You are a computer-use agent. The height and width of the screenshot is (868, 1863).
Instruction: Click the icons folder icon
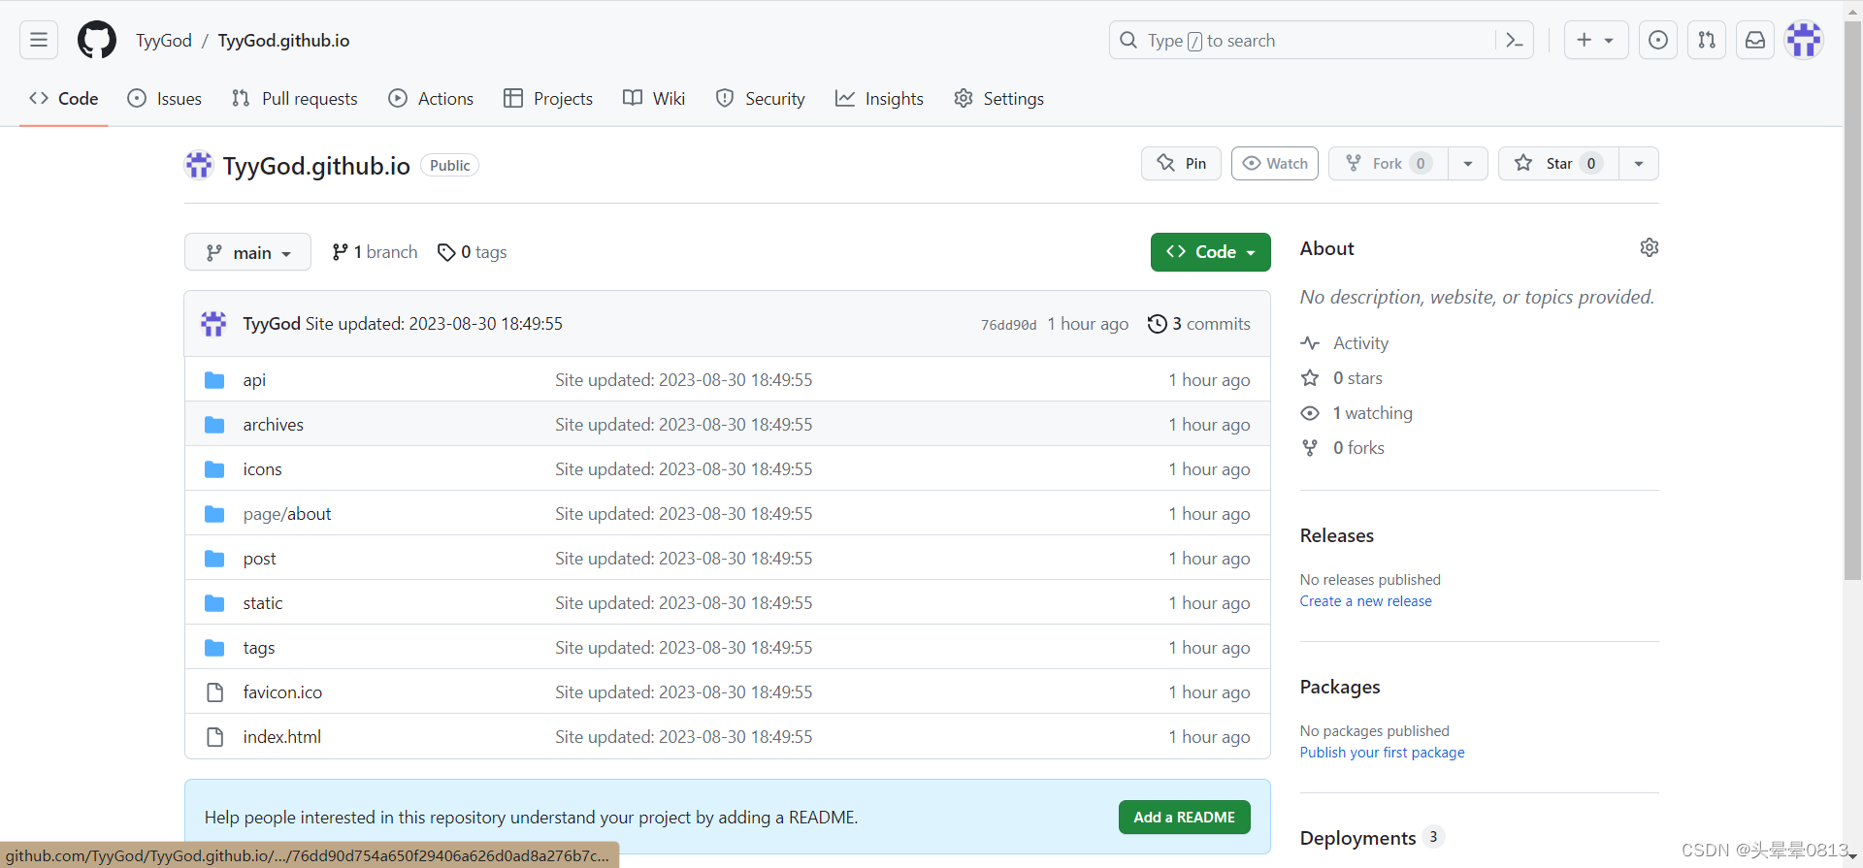click(214, 469)
